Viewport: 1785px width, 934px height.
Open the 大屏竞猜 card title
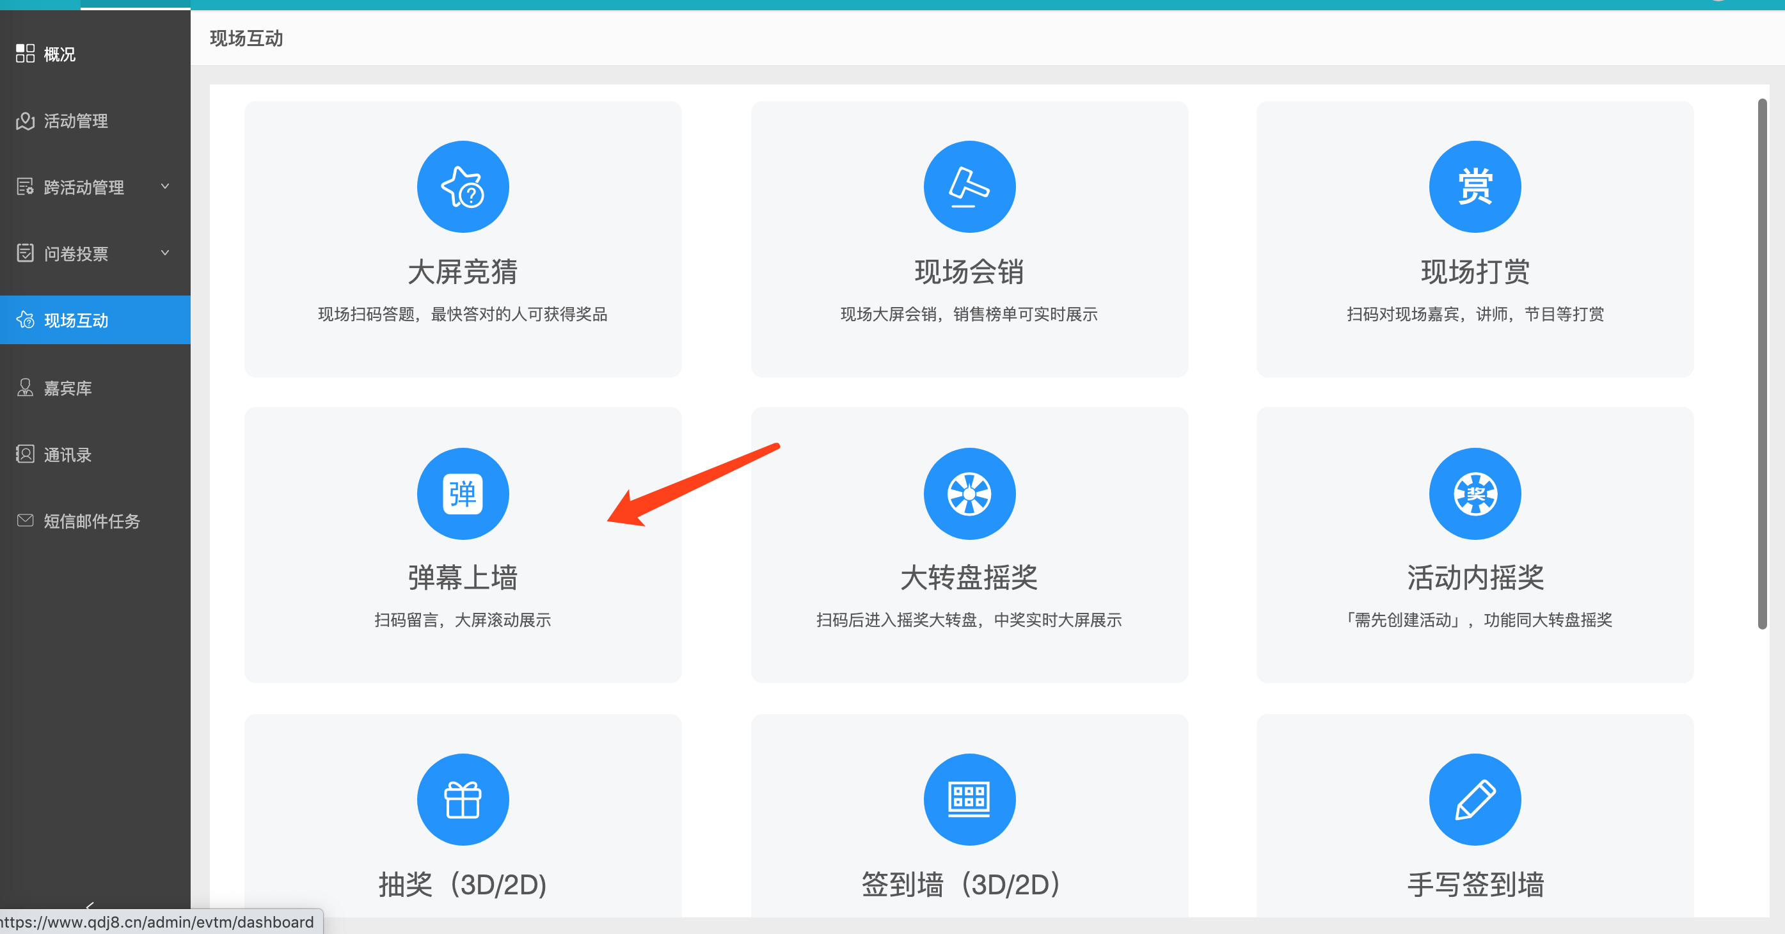click(463, 272)
